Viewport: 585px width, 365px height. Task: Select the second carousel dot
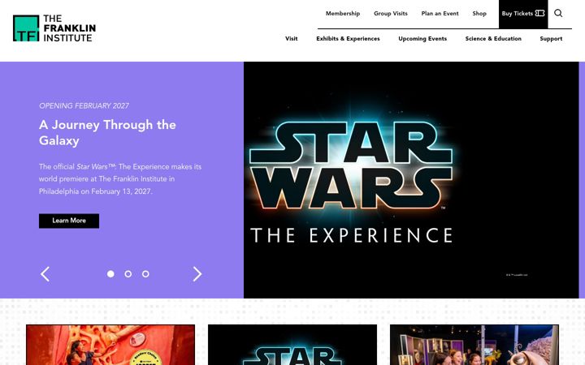(128, 274)
